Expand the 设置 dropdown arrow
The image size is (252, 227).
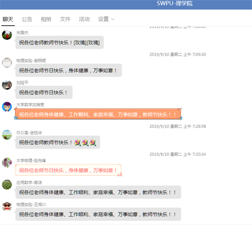point(113,19)
